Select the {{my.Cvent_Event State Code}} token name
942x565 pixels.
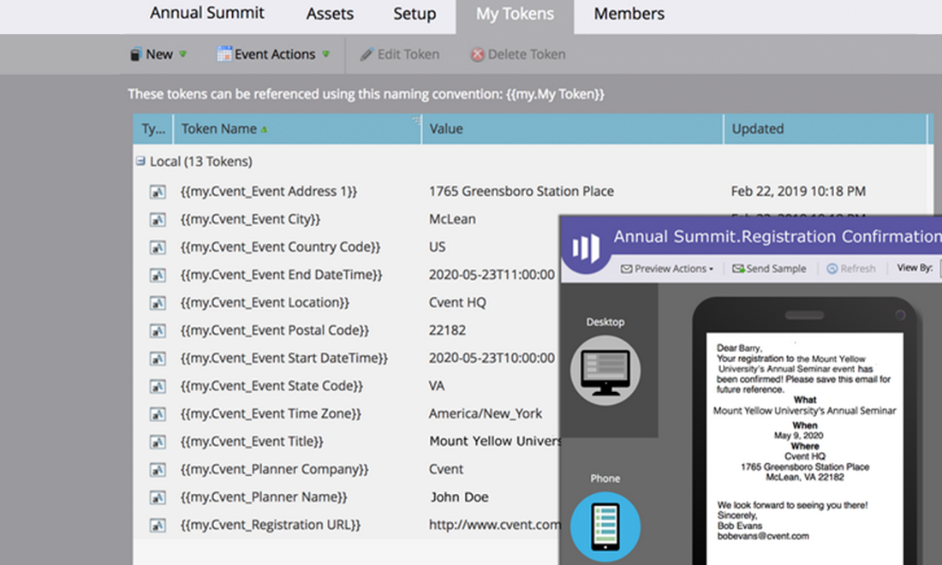point(271,385)
